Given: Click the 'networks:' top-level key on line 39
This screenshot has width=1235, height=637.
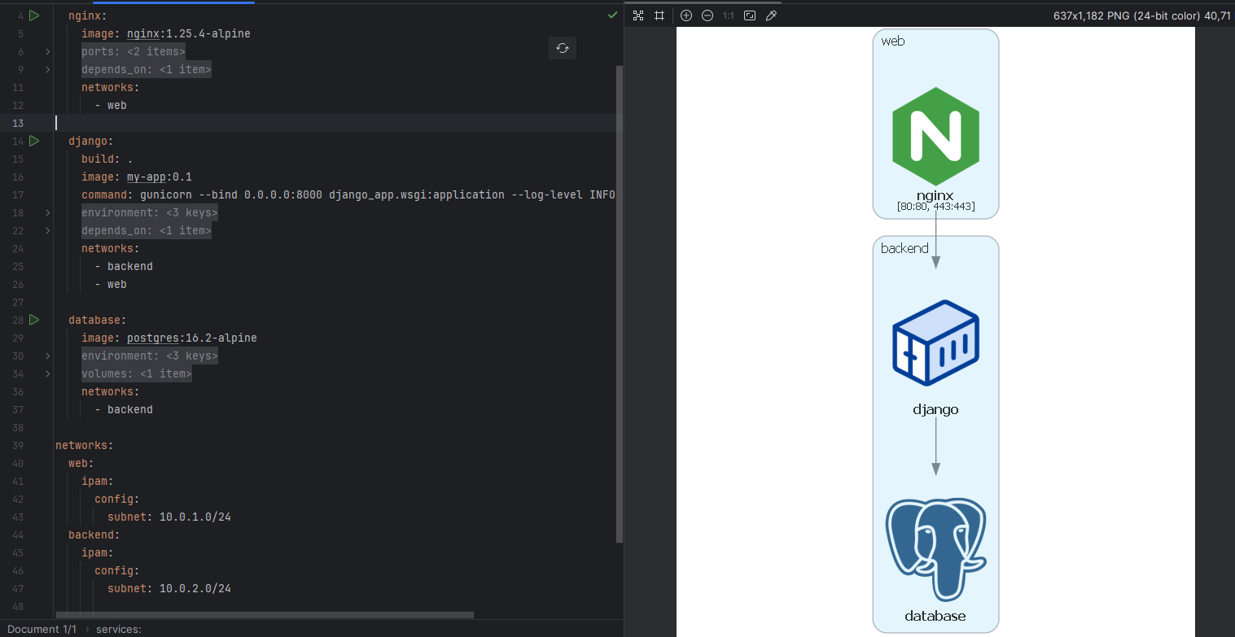Looking at the screenshot, I should (x=85, y=445).
